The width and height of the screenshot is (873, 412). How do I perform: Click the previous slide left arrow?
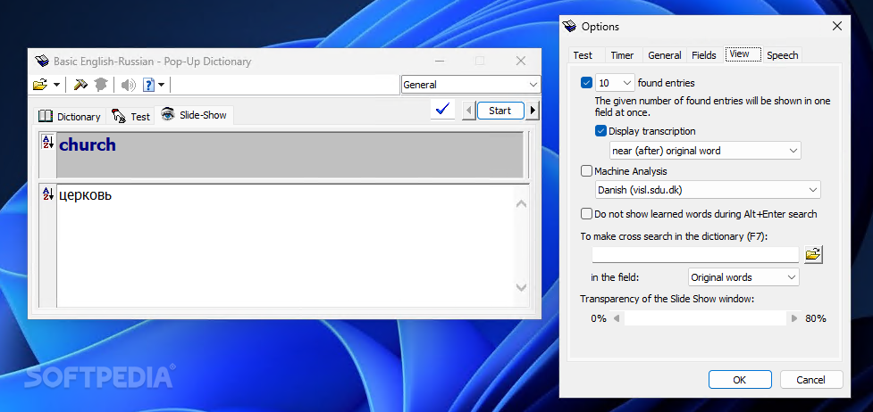point(469,111)
